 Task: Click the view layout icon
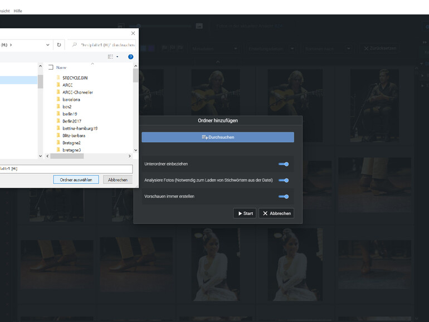click(x=111, y=57)
